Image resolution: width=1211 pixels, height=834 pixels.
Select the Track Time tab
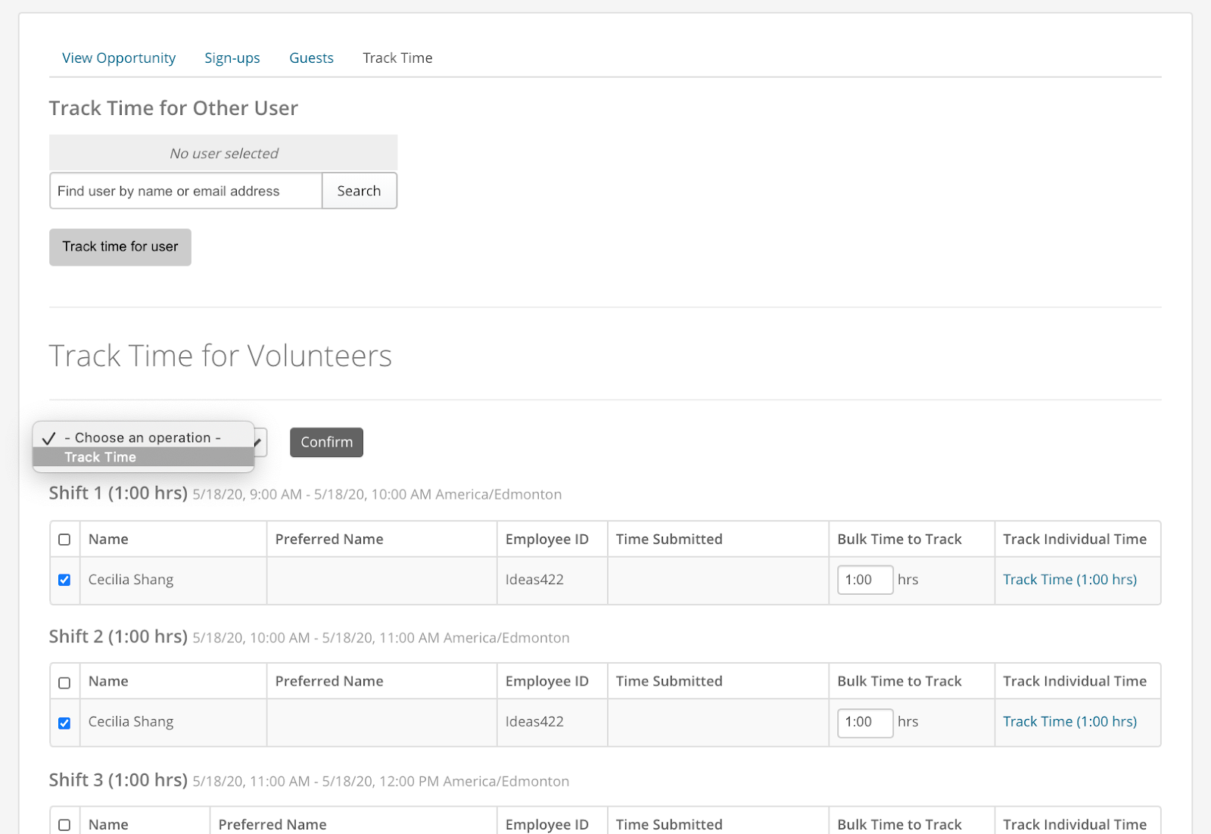coord(397,58)
